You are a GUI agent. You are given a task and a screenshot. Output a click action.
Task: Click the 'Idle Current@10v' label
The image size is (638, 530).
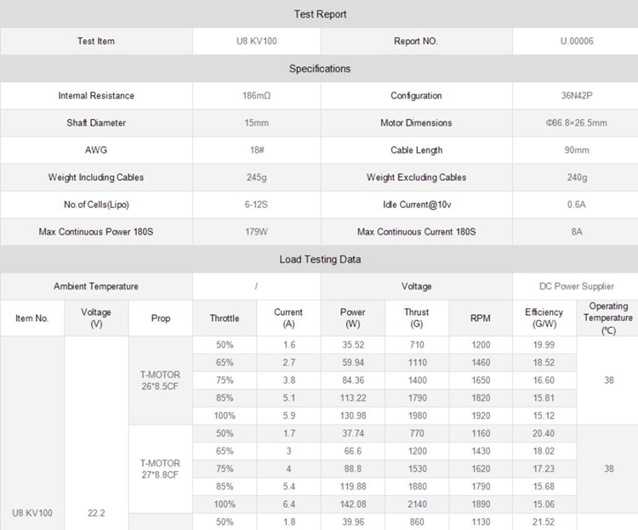pyautogui.click(x=417, y=205)
